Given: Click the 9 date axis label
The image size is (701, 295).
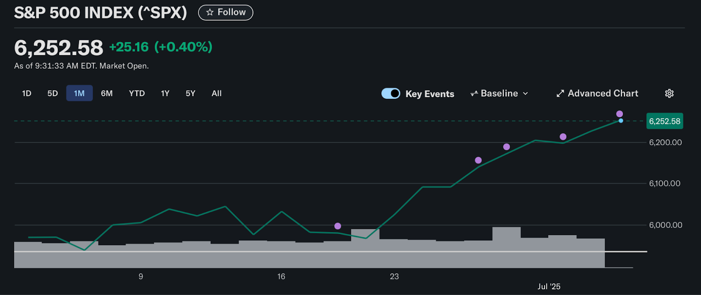Looking at the screenshot, I should pos(141,276).
